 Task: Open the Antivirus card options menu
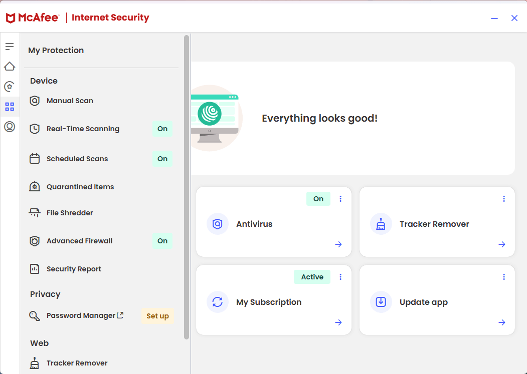(340, 199)
